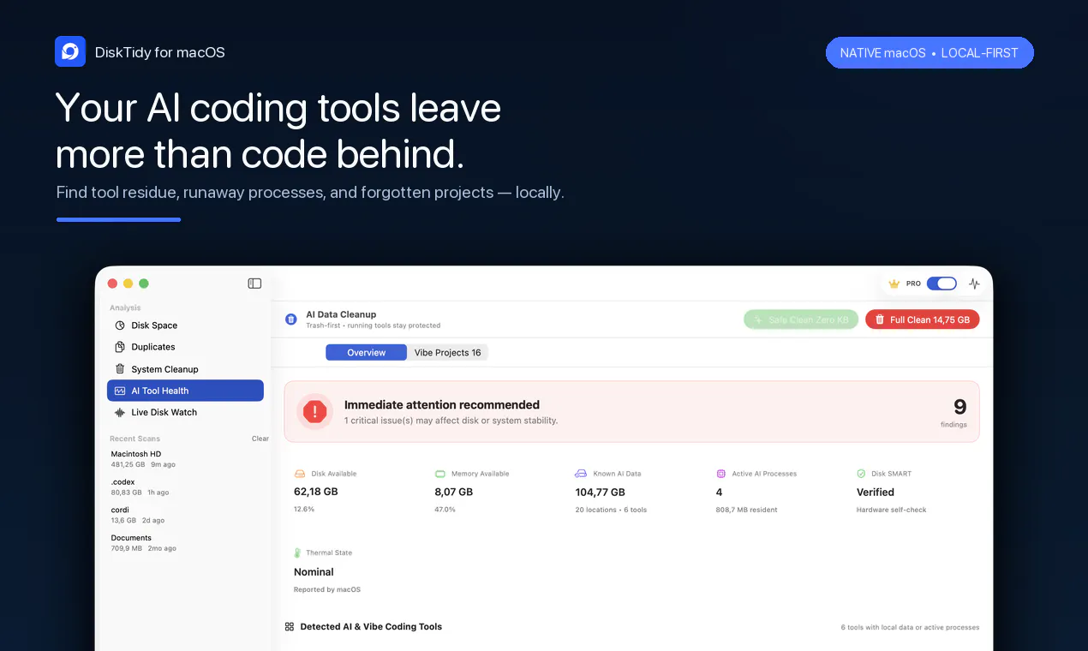Click the Safe Clean Zero KB button
This screenshot has height=651, width=1088.
click(801, 320)
